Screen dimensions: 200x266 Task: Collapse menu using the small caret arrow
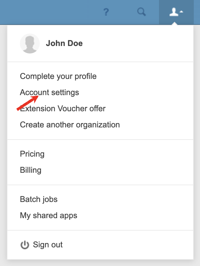[x=182, y=12]
